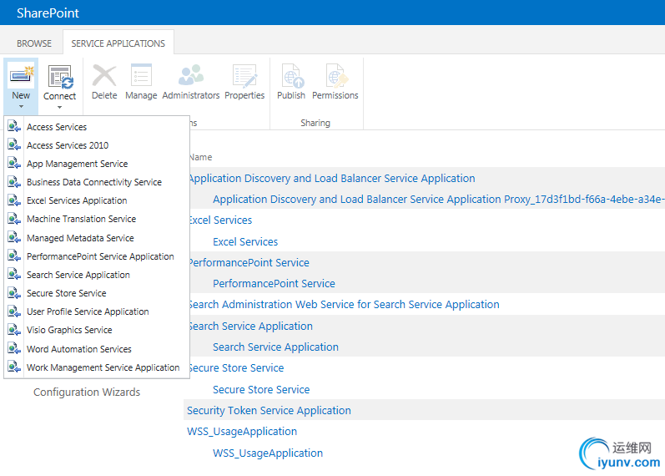The width and height of the screenshot is (665, 476).
Task: Choose Managed Metadata Service from menu
Action: point(80,238)
